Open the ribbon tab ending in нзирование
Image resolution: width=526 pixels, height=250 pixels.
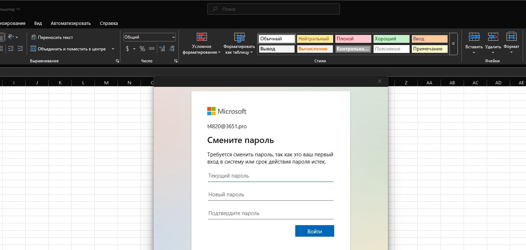13,23
